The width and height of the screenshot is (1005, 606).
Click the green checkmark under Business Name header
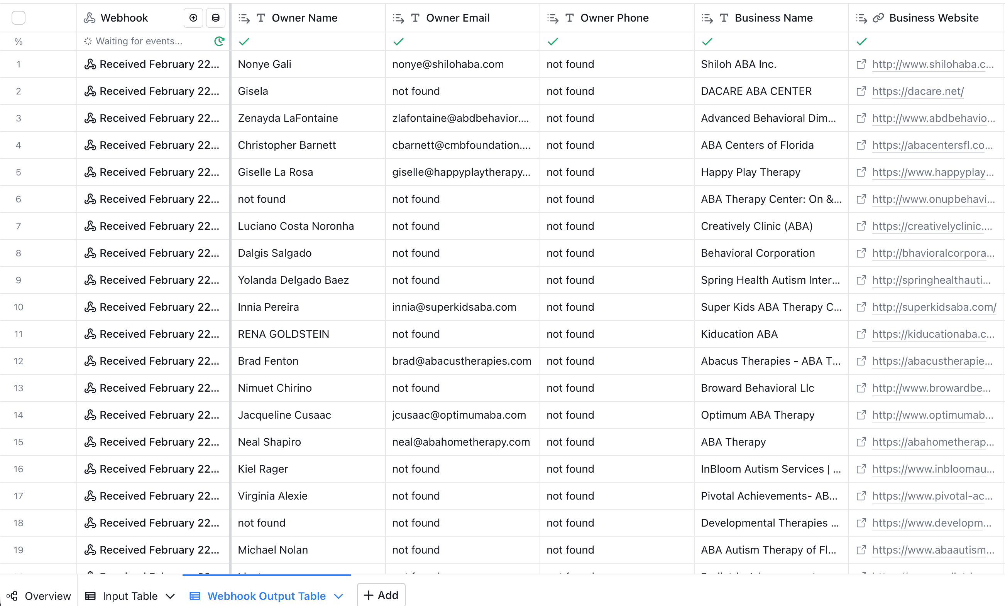(707, 41)
